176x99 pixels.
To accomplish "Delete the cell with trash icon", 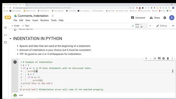I will click(168, 58).
